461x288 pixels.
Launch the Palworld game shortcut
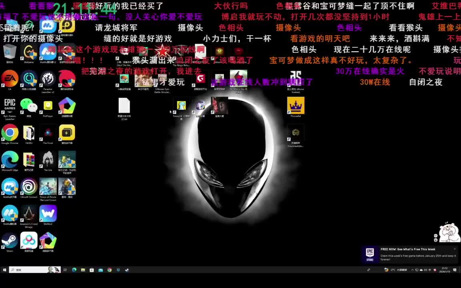point(181,109)
